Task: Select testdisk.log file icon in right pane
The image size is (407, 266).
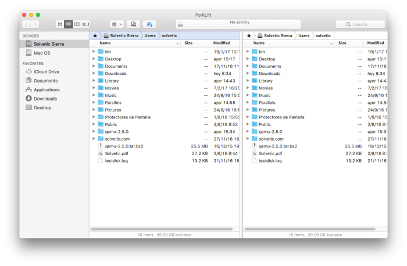Action: pos(255,160)
